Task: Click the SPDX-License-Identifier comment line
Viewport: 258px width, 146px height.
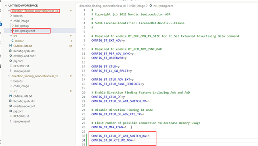Action: 138,23
